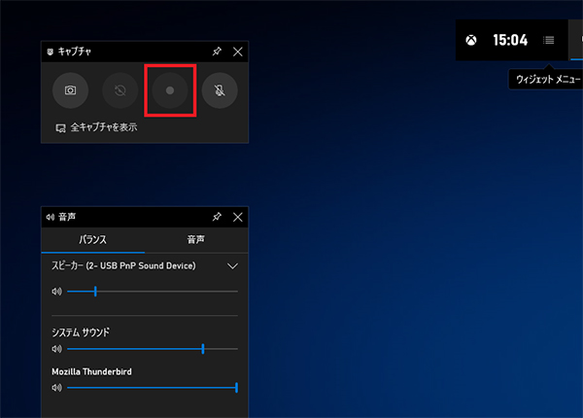Click the システム サウンド label
This screenshot has height=418, width=583.
click(81, 332)
